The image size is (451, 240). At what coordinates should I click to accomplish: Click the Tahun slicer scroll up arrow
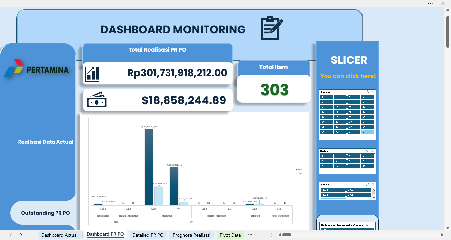(x=374, y=190)
